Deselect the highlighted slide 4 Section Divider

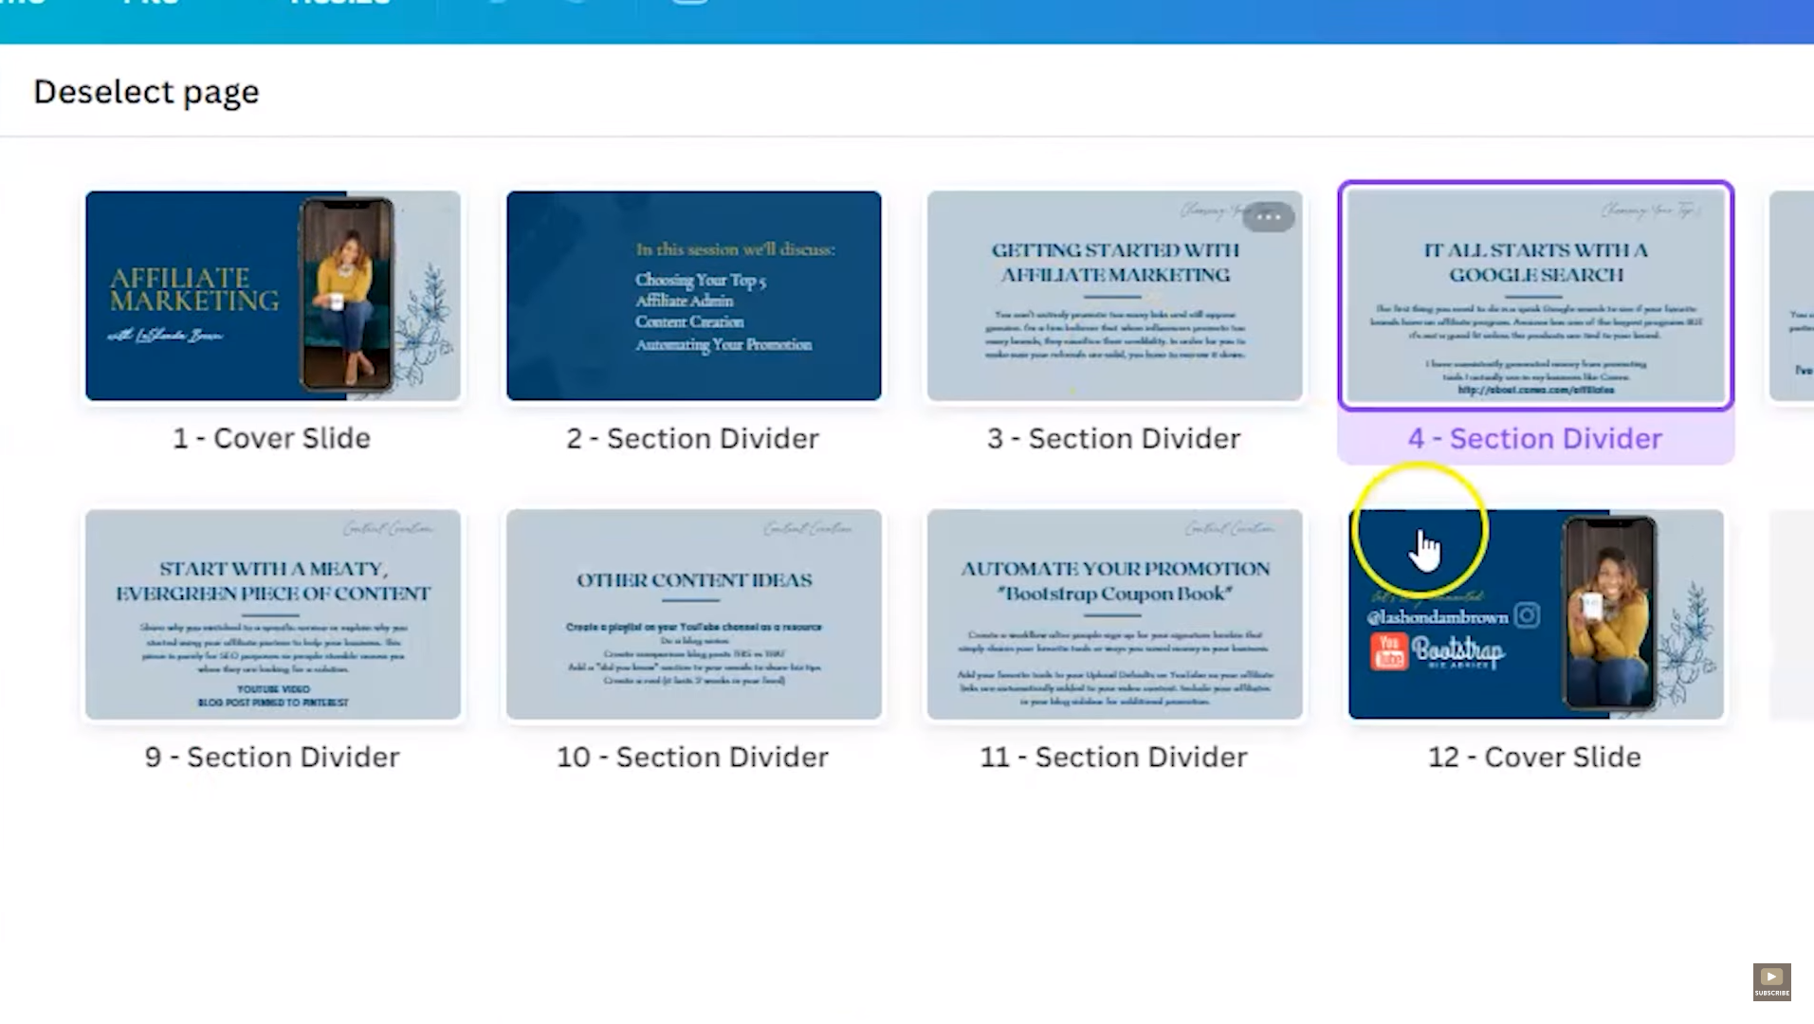(1534, 296)
